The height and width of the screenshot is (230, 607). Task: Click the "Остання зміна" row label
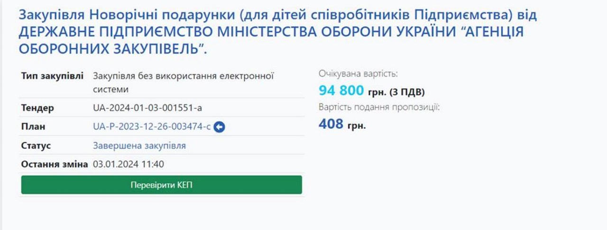55,165
